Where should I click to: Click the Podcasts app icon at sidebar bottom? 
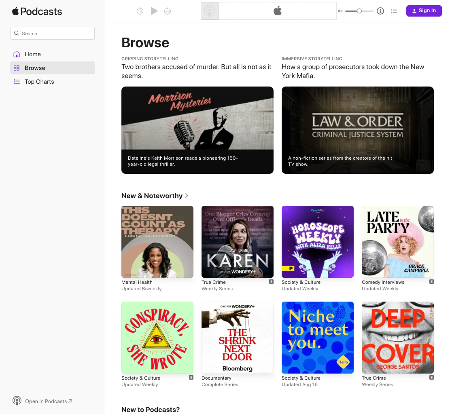(17, 401)
